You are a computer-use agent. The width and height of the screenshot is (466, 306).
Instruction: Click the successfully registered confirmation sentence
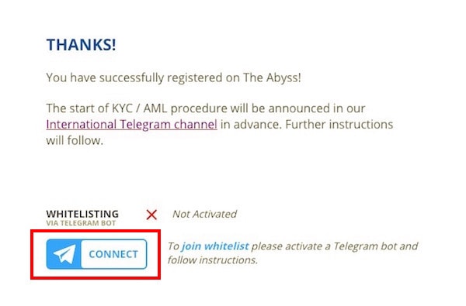(173, 77)
